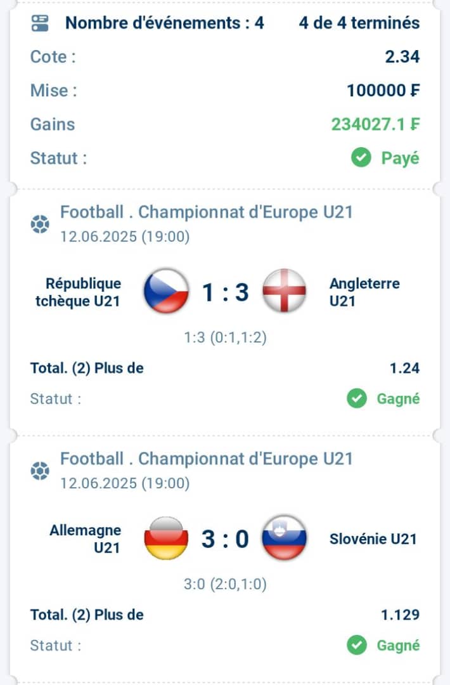The width and height of the screenshot is (450, 685).
Task: Click the Slovenia U21 flag icon
Action: (x=284, y=538)
